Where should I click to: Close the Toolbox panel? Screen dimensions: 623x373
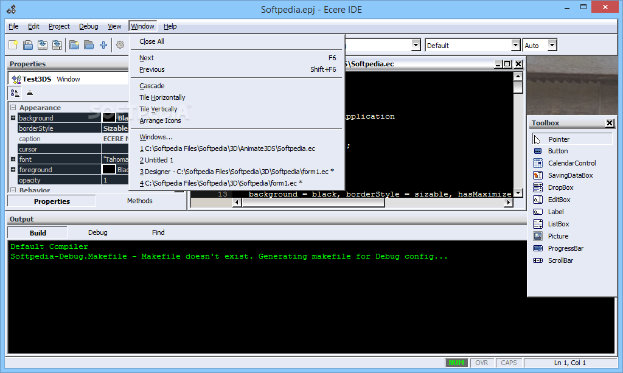point(610,123)
